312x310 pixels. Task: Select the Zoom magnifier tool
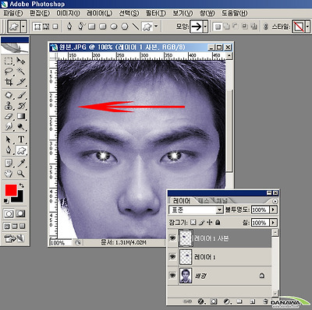21,174
